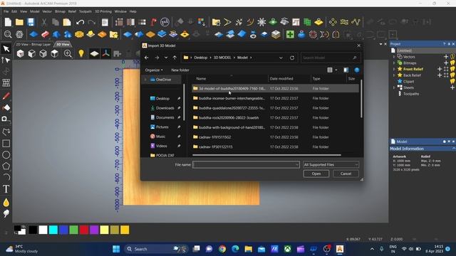Pick the red color swatch
This screenshot has width=456, height=256.
click(84, 230)
